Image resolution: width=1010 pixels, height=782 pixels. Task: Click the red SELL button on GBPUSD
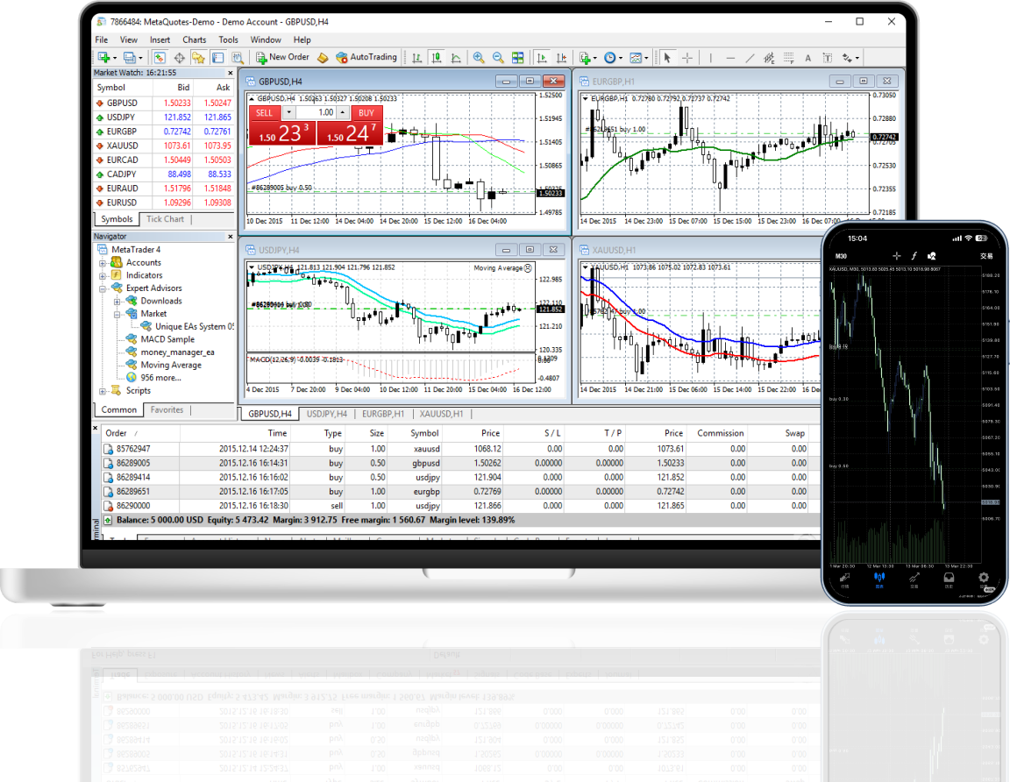coord(265,112)
